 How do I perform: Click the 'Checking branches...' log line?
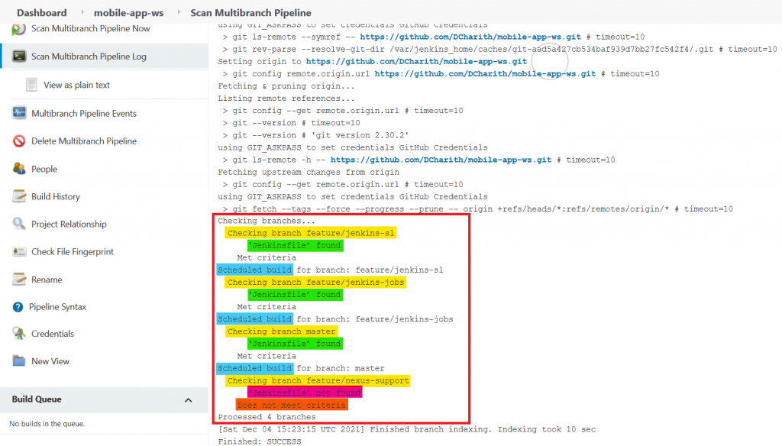(x=267, y=221)
